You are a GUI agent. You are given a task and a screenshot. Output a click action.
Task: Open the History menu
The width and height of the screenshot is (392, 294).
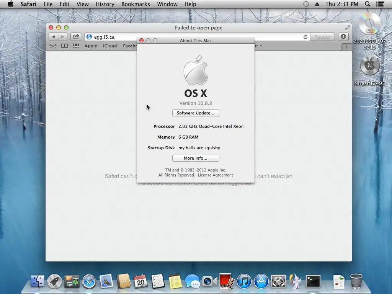coord(105,4)
